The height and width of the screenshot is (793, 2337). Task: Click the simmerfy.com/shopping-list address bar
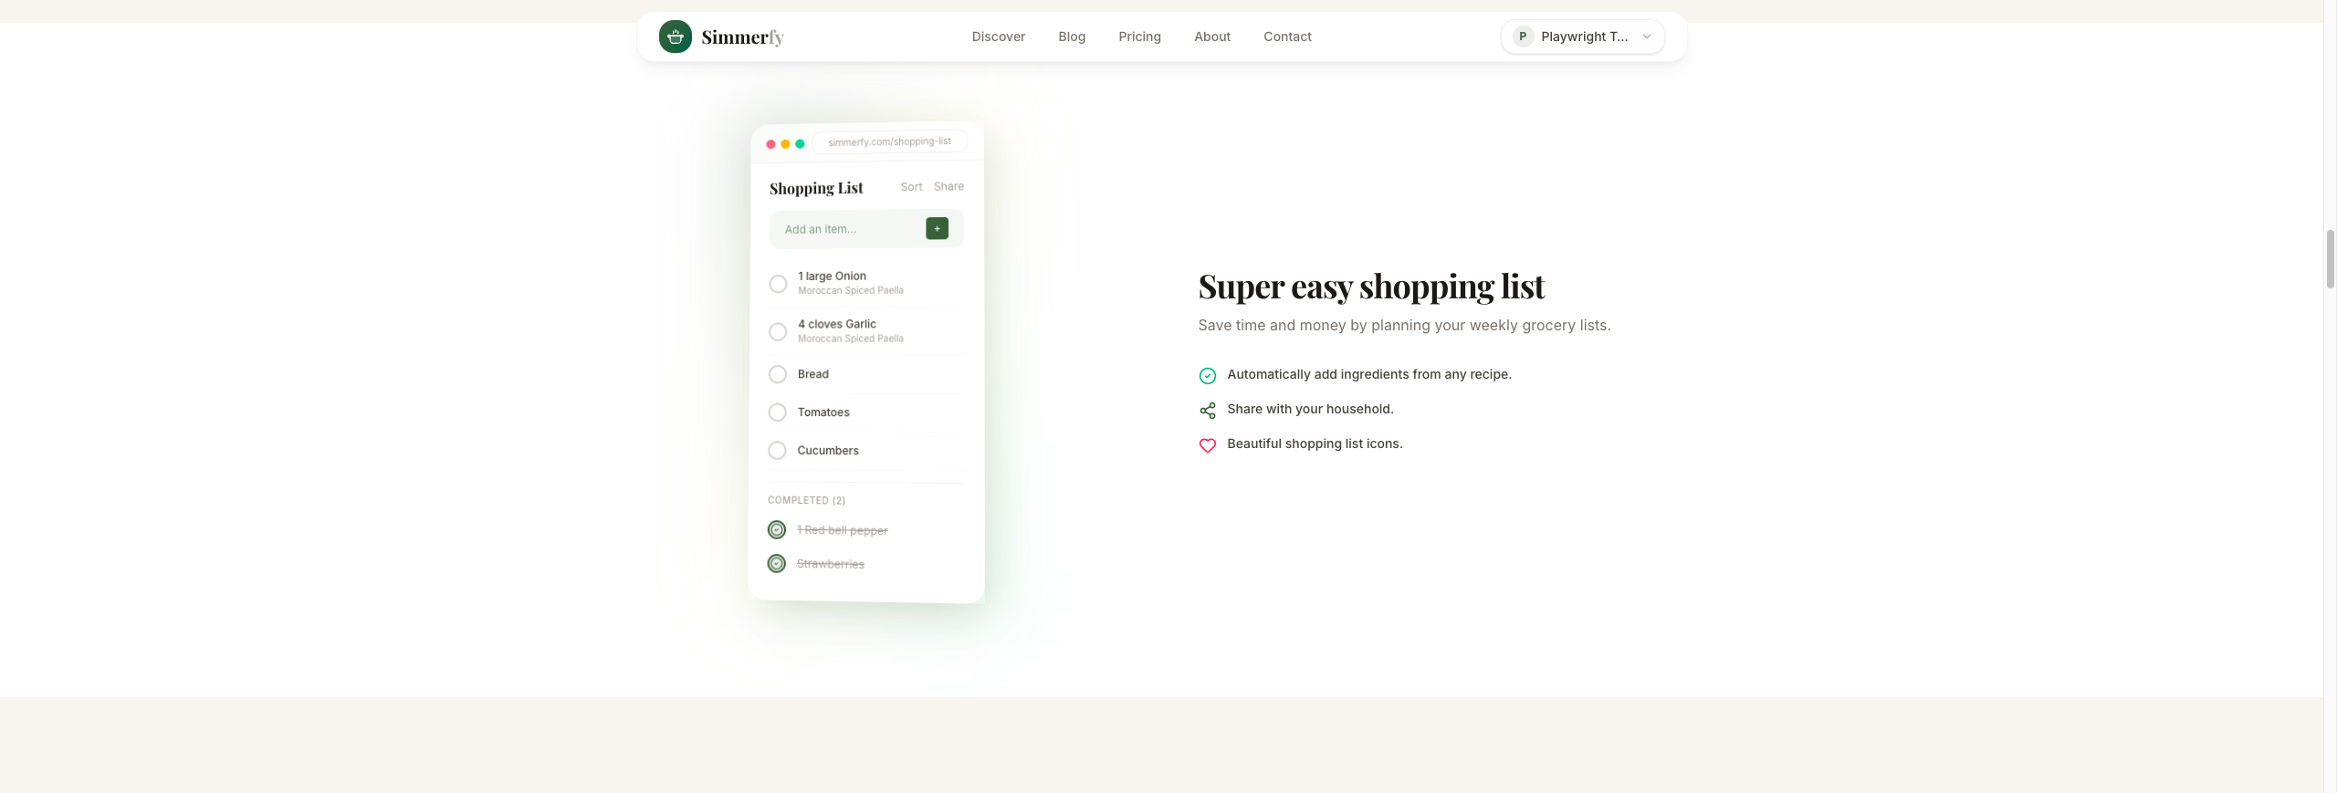pos(889,141)
